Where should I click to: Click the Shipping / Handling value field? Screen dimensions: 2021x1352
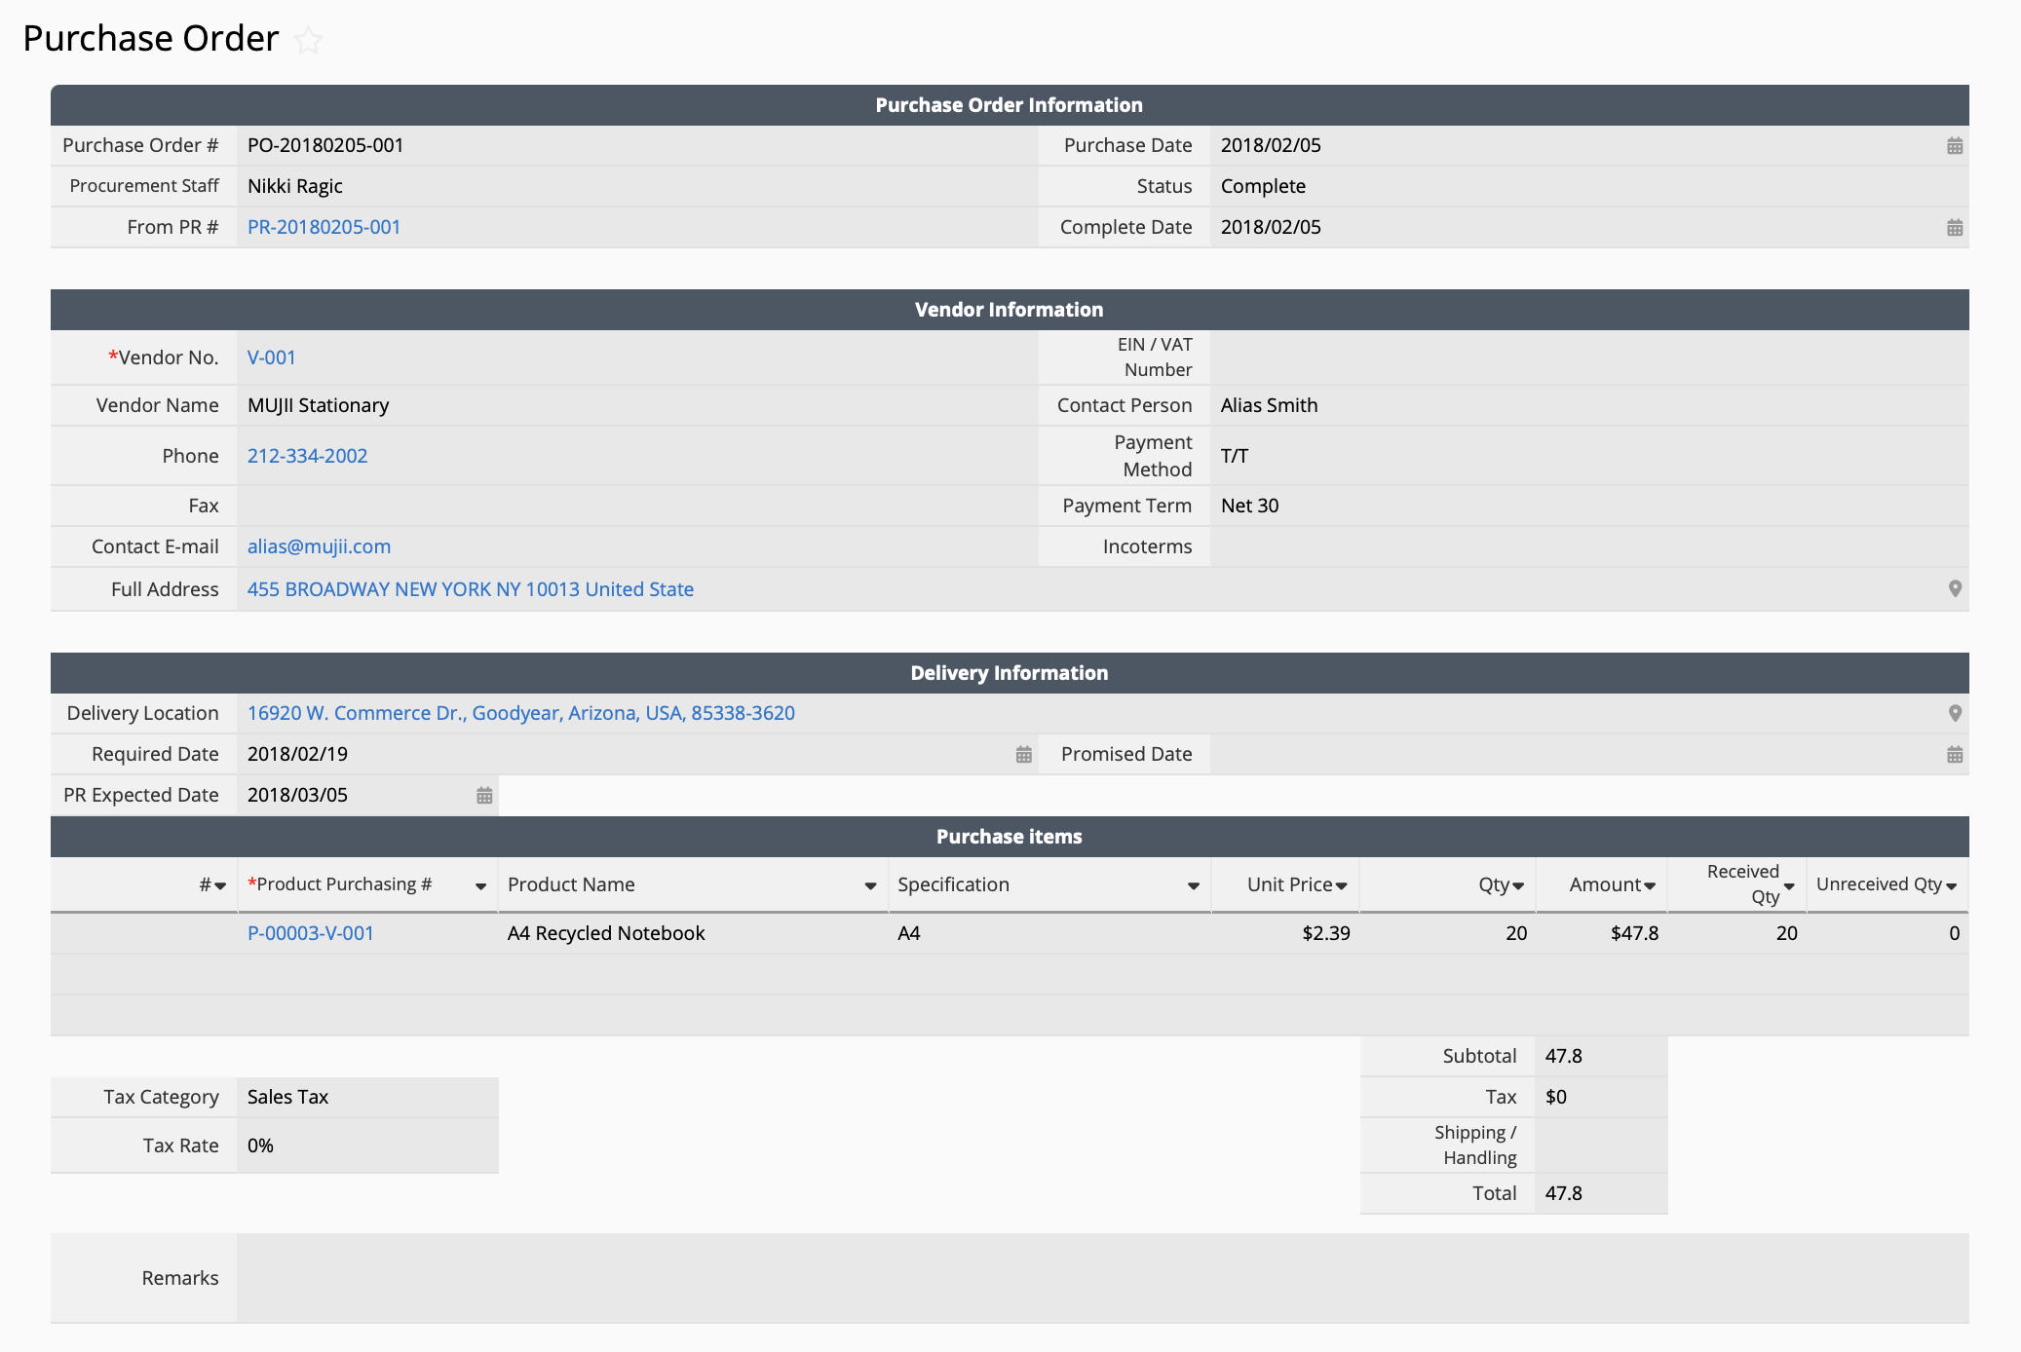[x=1600, y=1145]
